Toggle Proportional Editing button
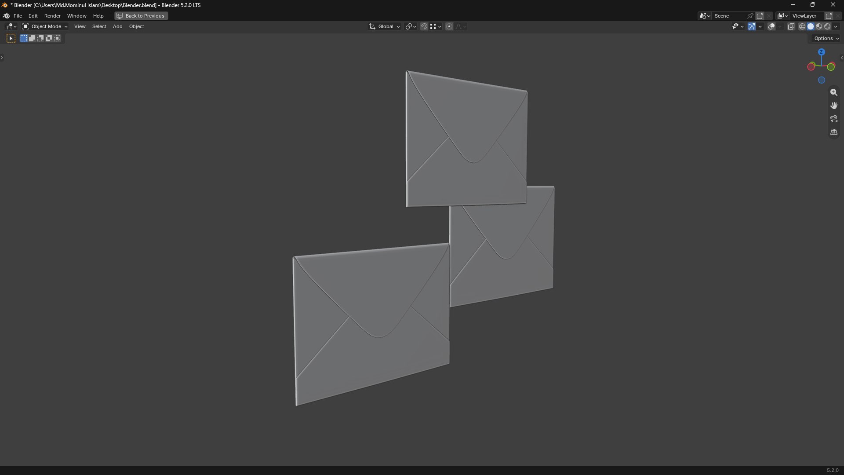The width and height of the screenshot is (844, 475). [x=449, y=27]
